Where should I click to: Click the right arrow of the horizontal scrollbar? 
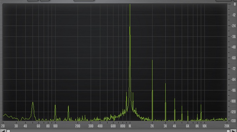click(233, 131)
